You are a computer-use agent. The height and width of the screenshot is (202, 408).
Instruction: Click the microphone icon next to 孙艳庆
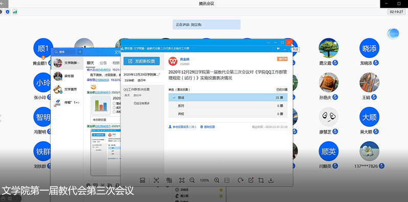pyautogui.click(x=335, y=97)
